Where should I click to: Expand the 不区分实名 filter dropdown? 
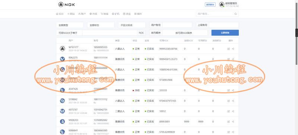pyautogui.click(x=132, y=25)
